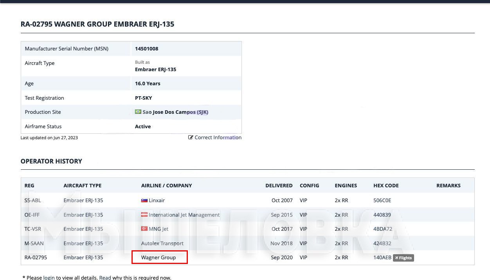Open the Sao Jose Dos Campos (SJK) link
Viewport: 490px width, 280px height.
[175, 112]
